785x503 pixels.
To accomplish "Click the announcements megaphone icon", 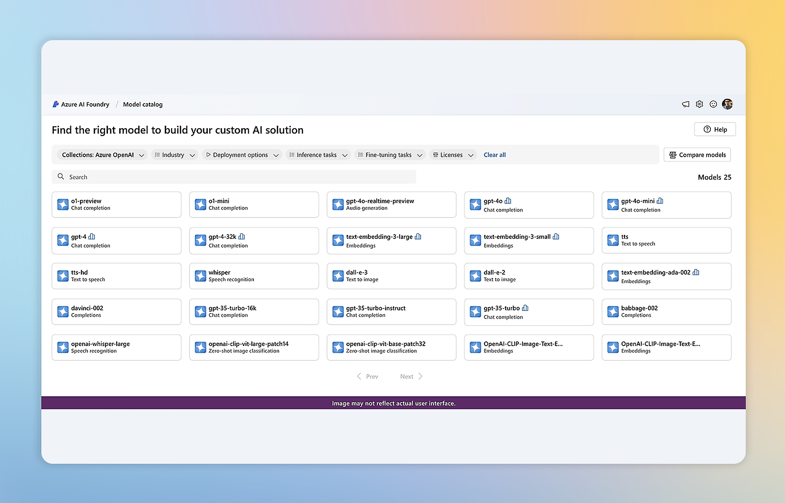I will click(685, 104).
